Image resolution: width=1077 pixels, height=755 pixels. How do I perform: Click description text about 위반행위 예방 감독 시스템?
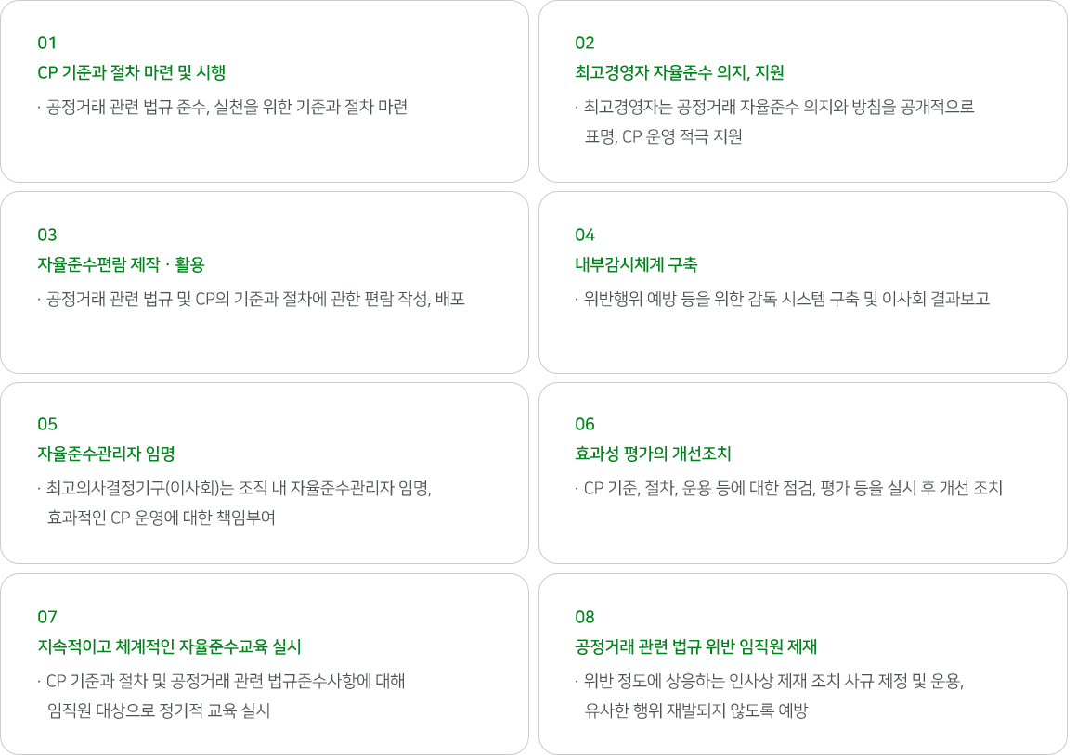tap(783, 299)
